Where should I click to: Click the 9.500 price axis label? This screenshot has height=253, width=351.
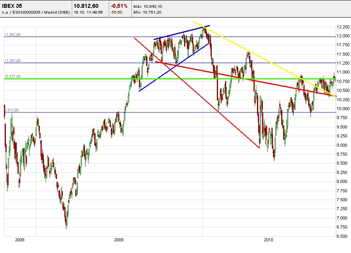point(342,127)
